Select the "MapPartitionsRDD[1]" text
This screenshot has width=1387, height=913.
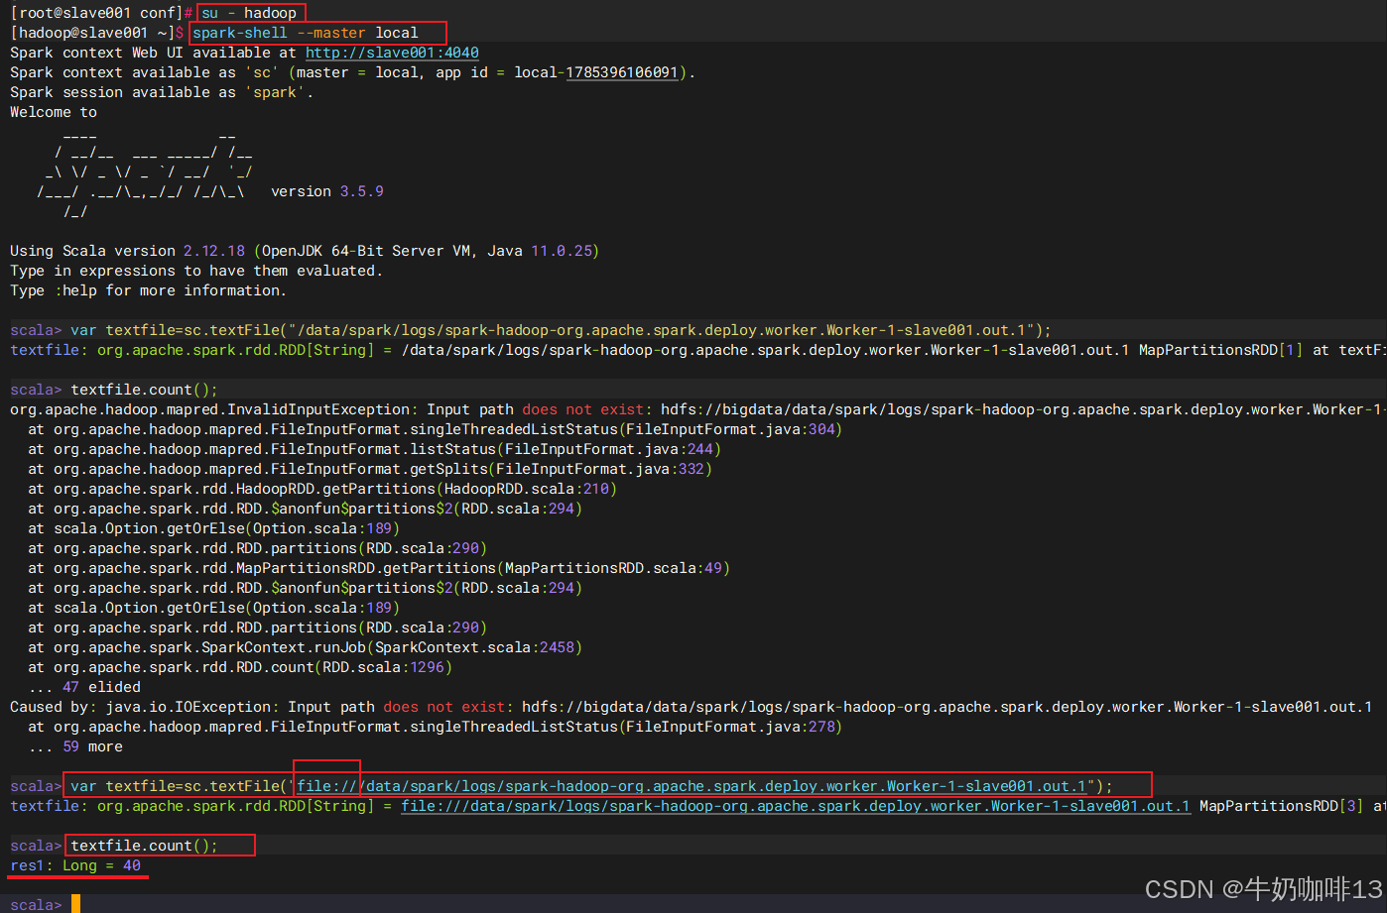(1221, 350)
